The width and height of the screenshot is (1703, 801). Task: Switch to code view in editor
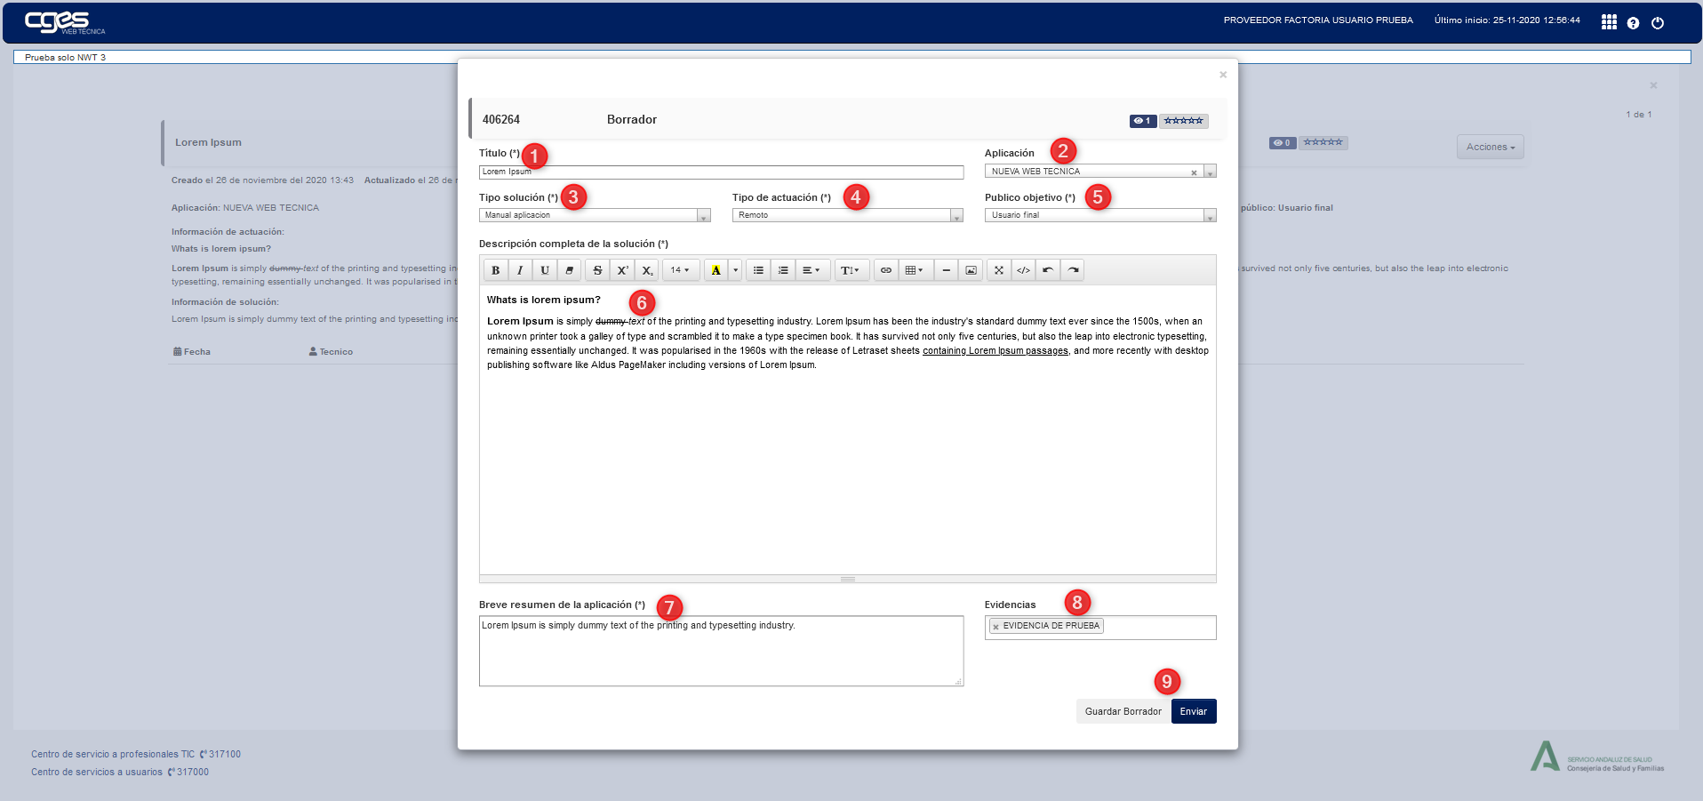click(1024, 270)
